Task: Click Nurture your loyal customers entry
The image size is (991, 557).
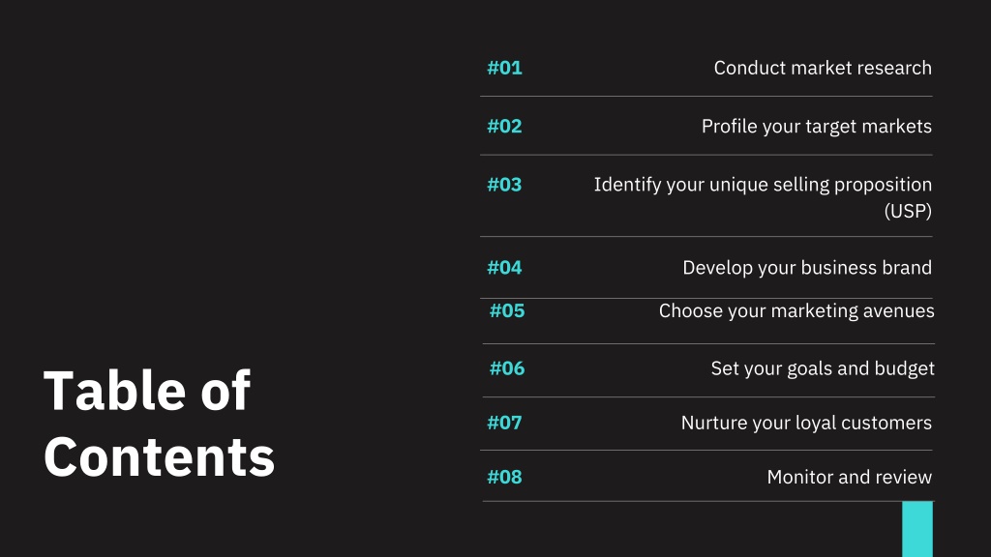Action: (x=806, y=423)
